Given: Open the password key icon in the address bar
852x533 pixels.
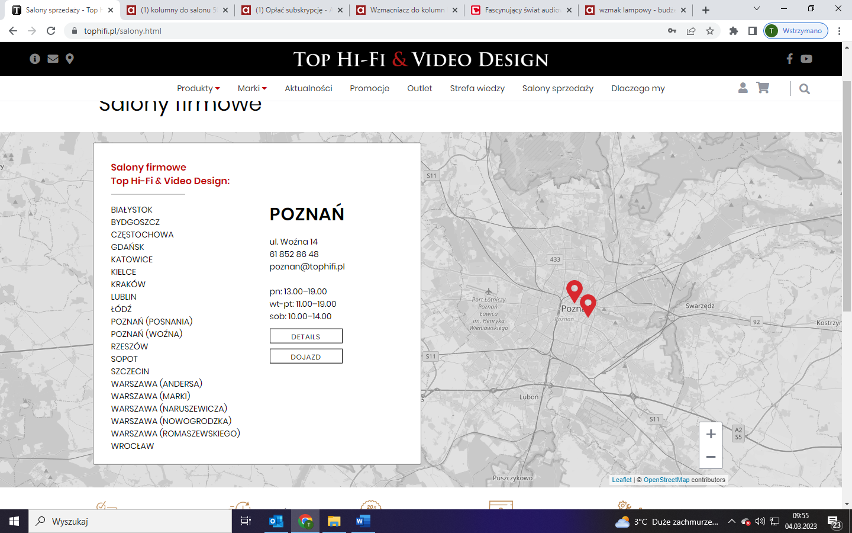Looking at the screenshot, I should click(x=672, y=31).
